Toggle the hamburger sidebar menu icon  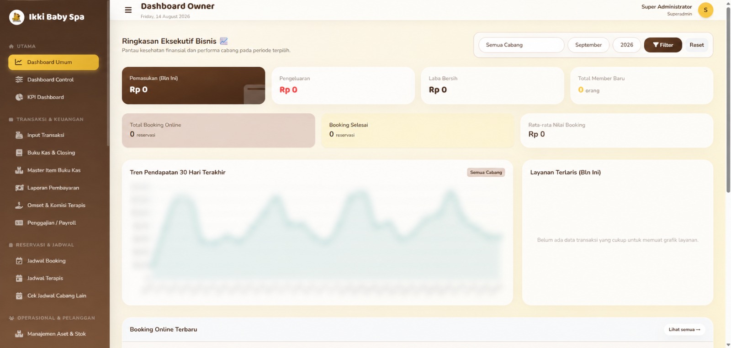128,10
